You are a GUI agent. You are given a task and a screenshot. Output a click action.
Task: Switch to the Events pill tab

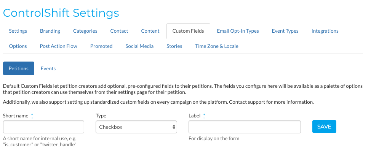click(48, 68)
